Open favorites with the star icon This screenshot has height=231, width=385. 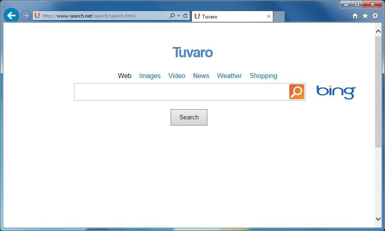(x=365, y=16)
